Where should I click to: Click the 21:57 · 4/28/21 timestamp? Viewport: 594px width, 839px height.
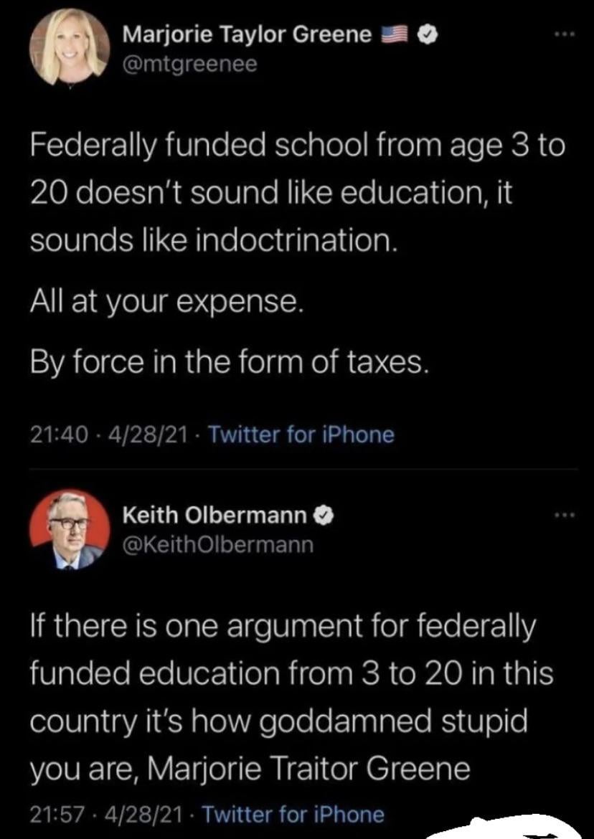(106, 815)
